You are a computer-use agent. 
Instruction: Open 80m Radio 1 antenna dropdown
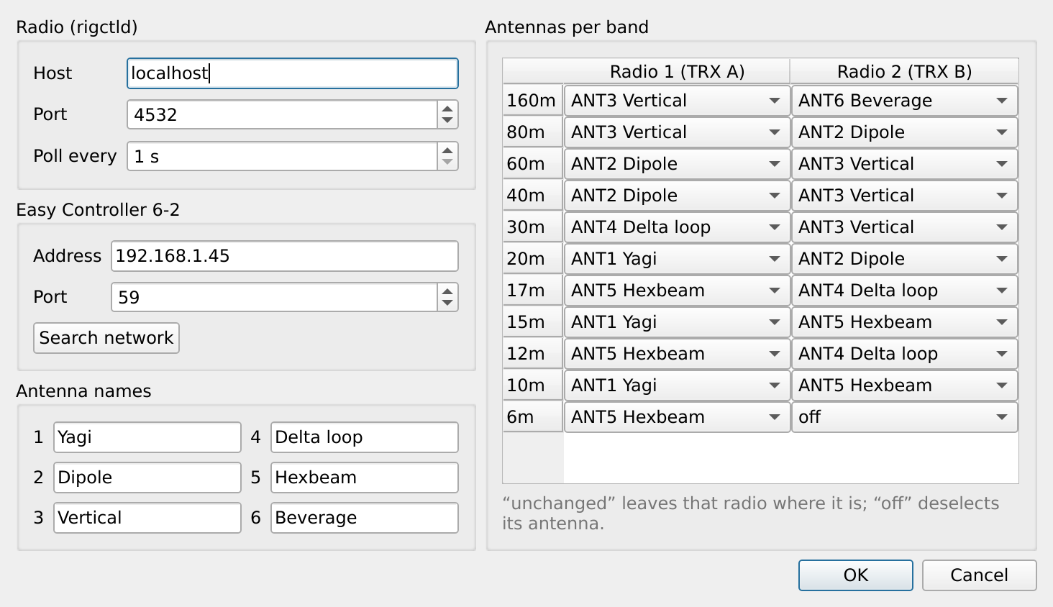click(x=677, y=132)
